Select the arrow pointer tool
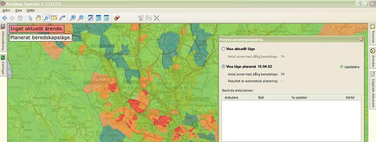 30,18
